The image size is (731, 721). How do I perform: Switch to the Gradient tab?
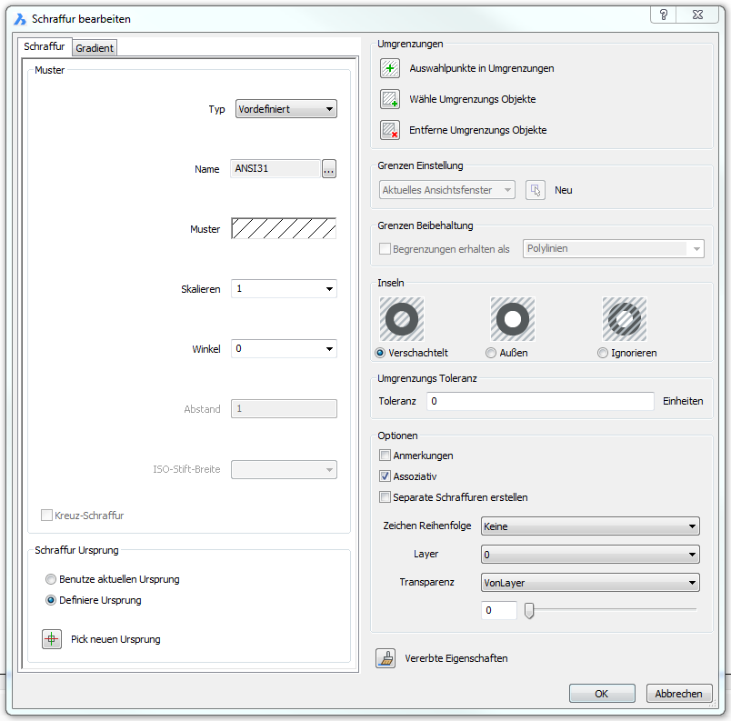click(95, 48)
